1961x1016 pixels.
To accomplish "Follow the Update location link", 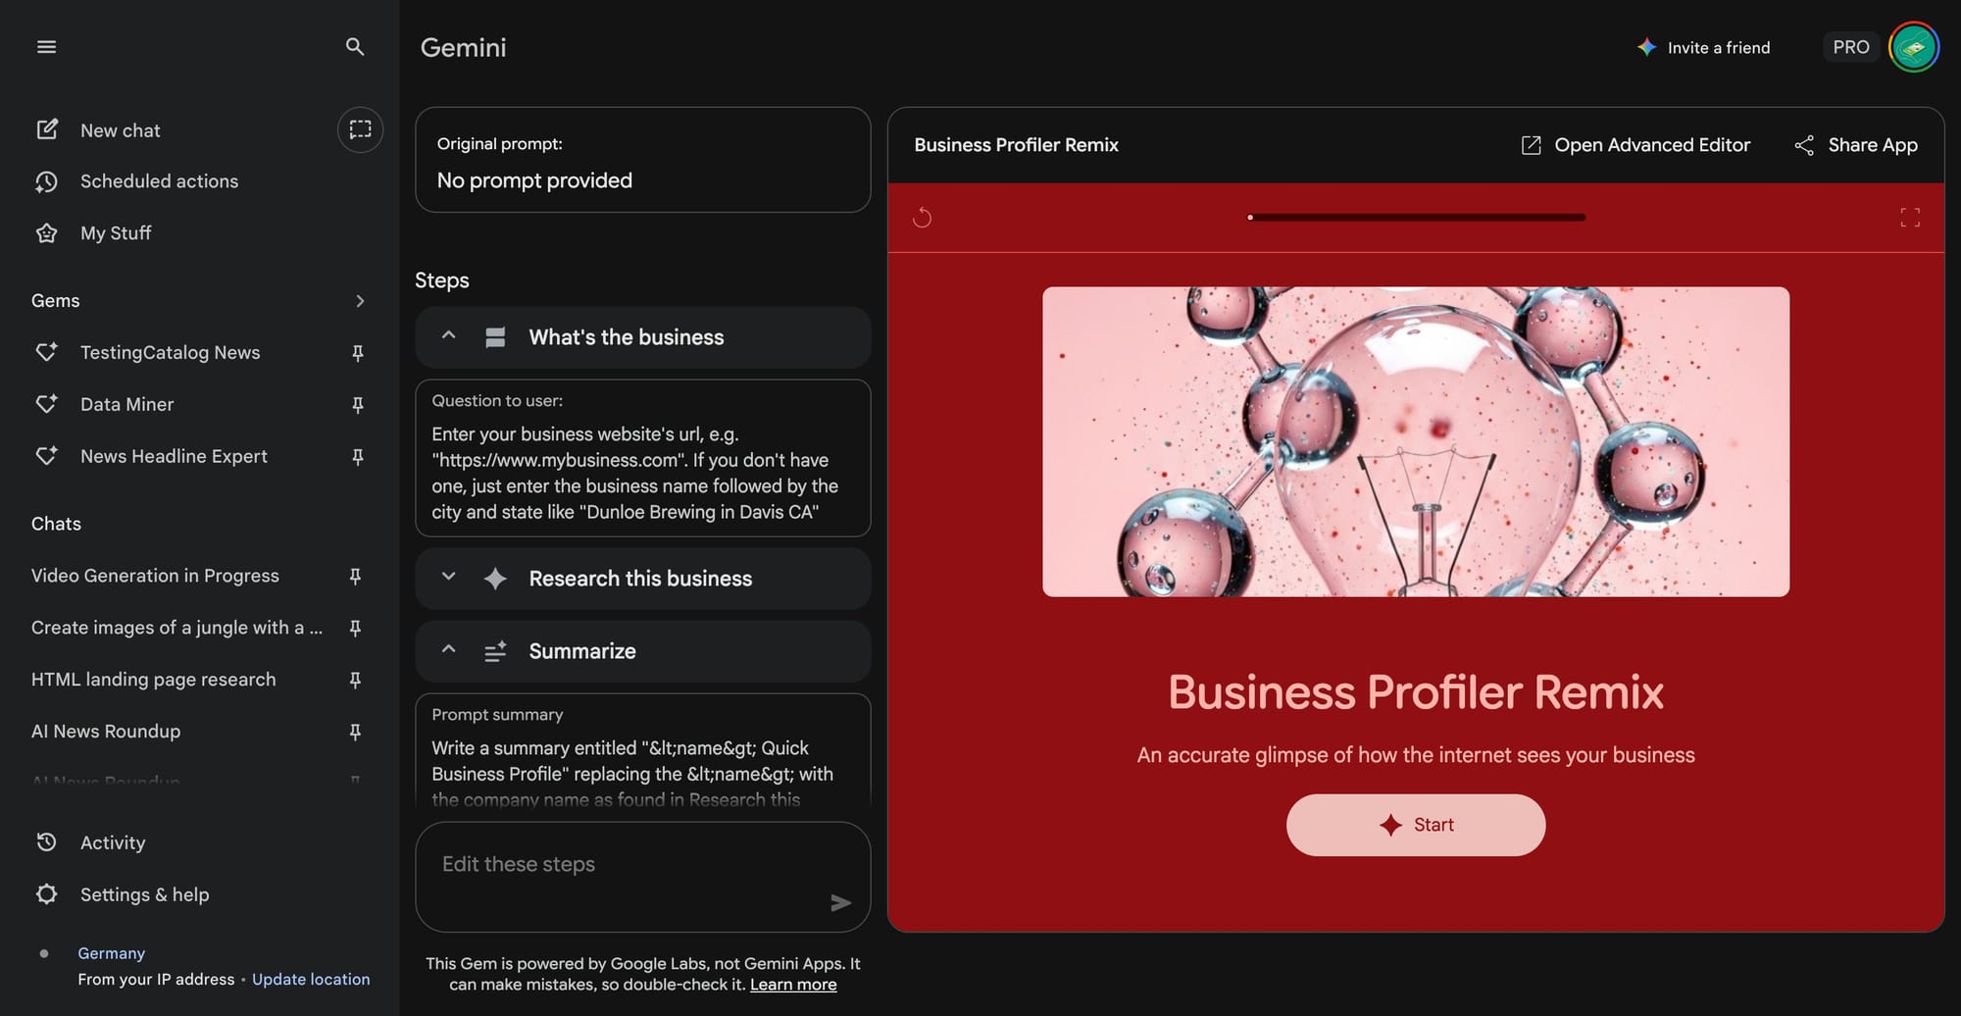I will click(x=311, y=979).
